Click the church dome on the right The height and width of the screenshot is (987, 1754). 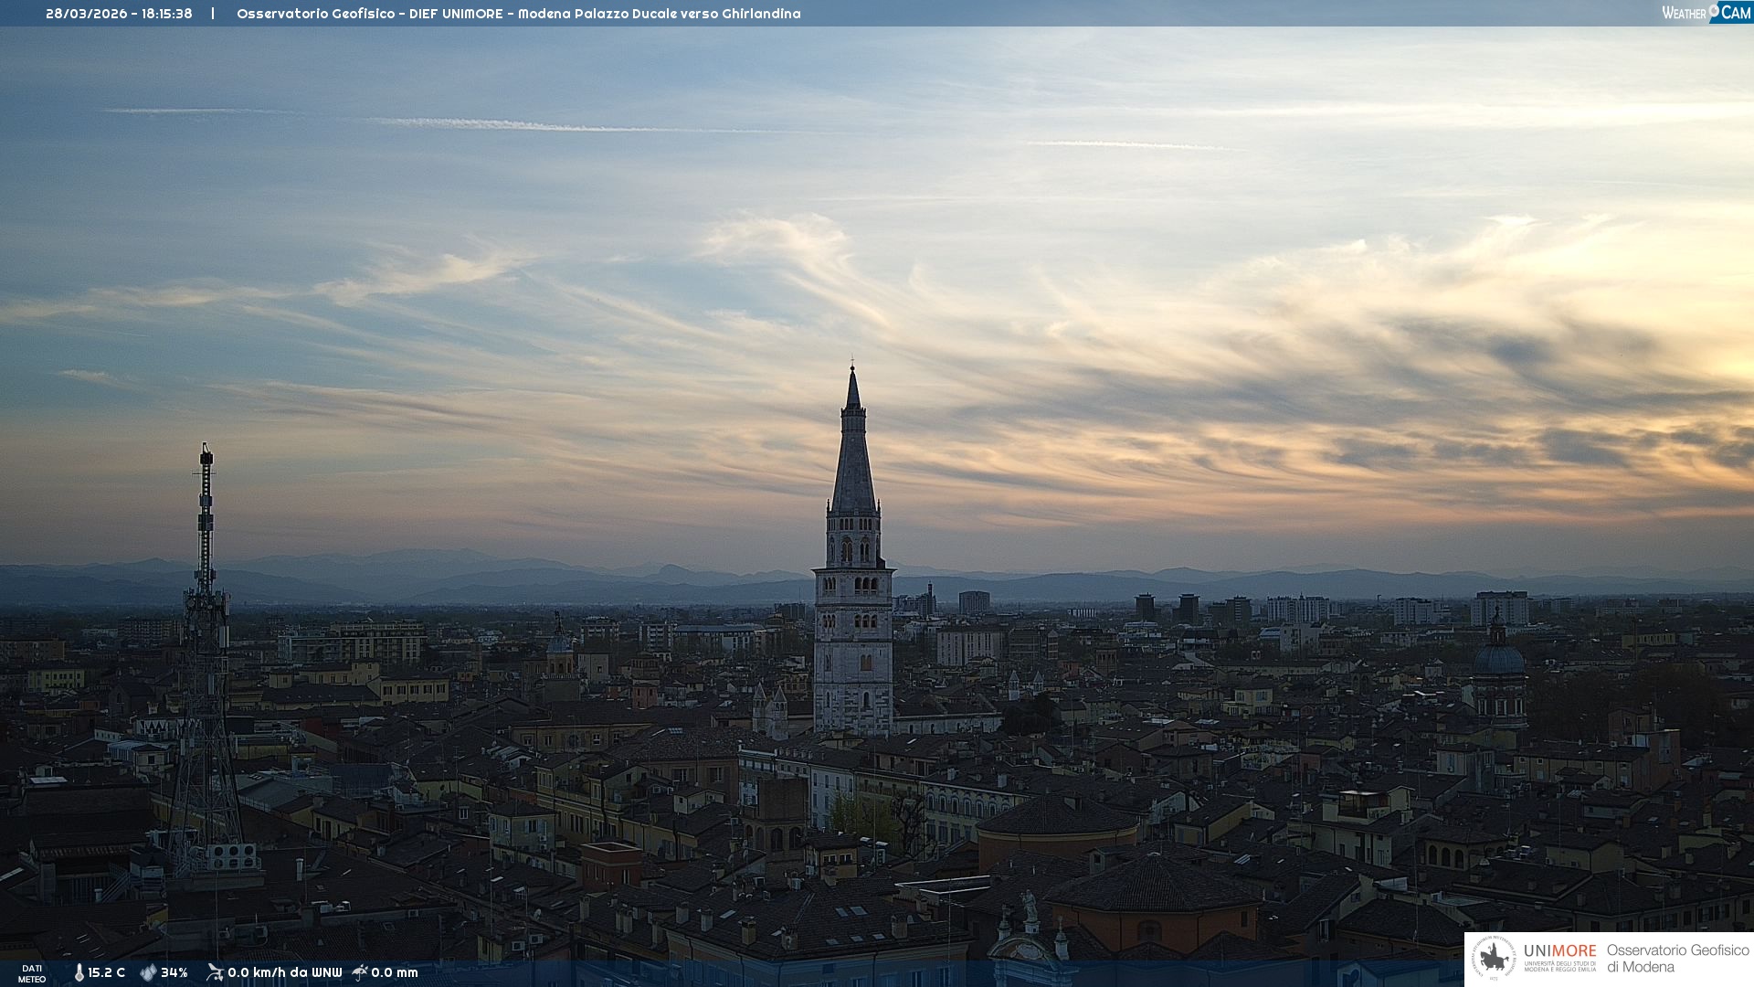[x=1499, y=658]
